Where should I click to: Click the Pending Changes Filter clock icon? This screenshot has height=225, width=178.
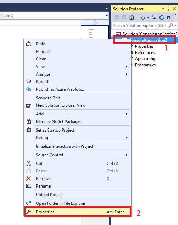click(143, 17)
